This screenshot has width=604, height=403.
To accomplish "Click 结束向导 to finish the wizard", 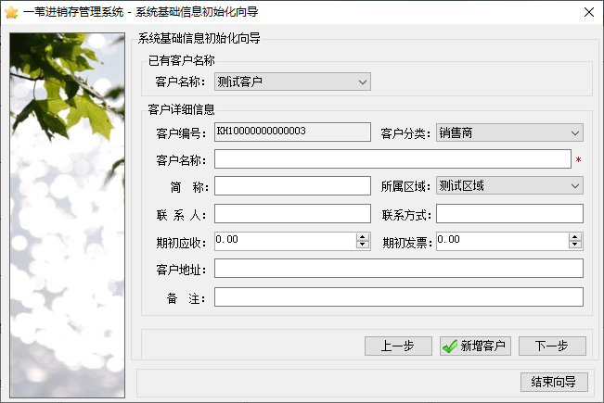I will [554, 382].
